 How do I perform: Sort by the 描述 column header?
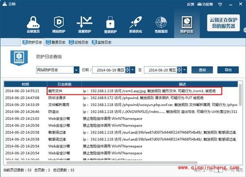point(159,84)
